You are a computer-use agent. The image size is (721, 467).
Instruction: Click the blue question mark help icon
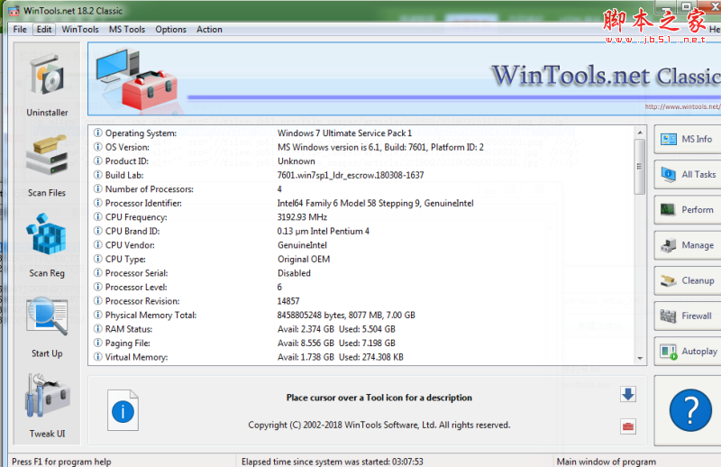[690, 410]
